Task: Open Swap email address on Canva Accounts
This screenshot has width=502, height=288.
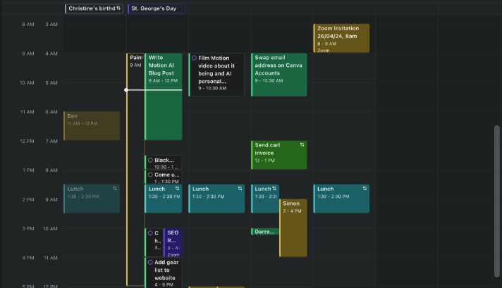Action: [279, 75]
